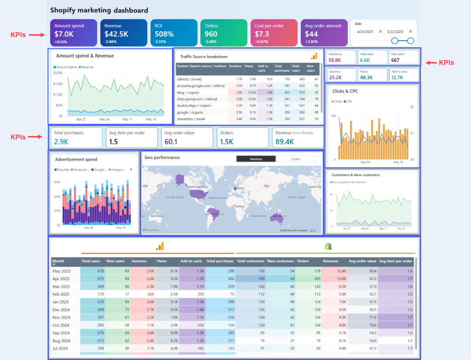Expand the Month column sort dropdown
Image resolution: width=471 pixels, height=360 pixels.
53,263
